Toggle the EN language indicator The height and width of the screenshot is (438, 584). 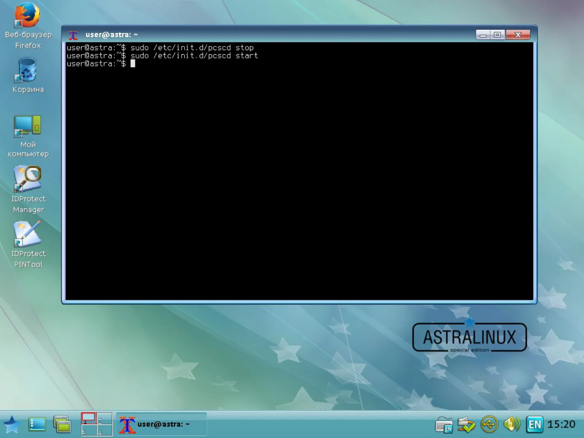(535, 424)
